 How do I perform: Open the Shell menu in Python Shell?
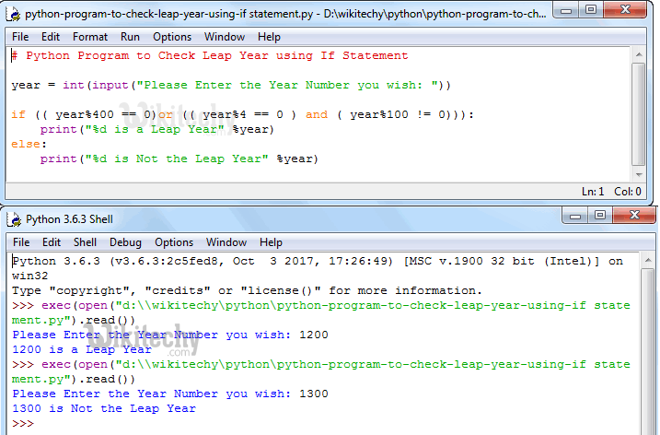click(85, 242)
